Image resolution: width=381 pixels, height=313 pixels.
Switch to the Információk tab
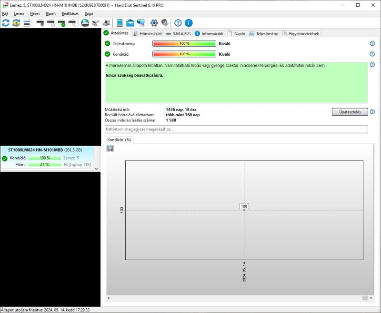(x=209, y=33)
